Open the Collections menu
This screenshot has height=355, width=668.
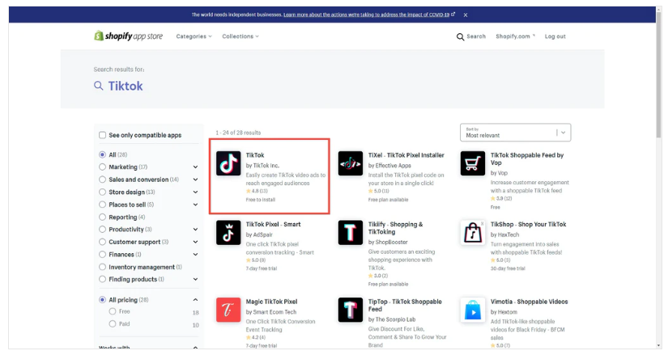[240, 36]
